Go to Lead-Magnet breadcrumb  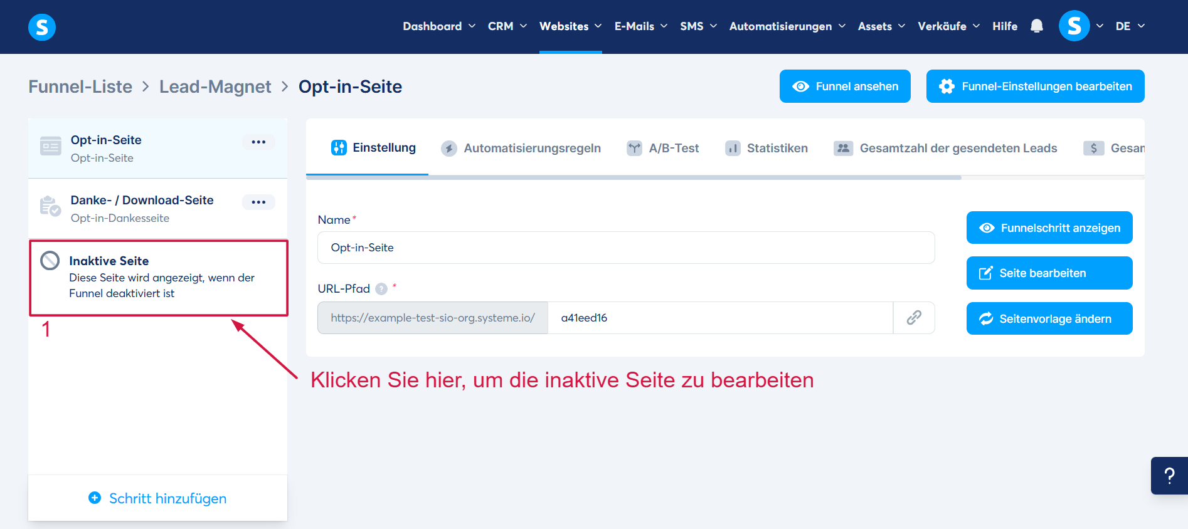[215, 86]
